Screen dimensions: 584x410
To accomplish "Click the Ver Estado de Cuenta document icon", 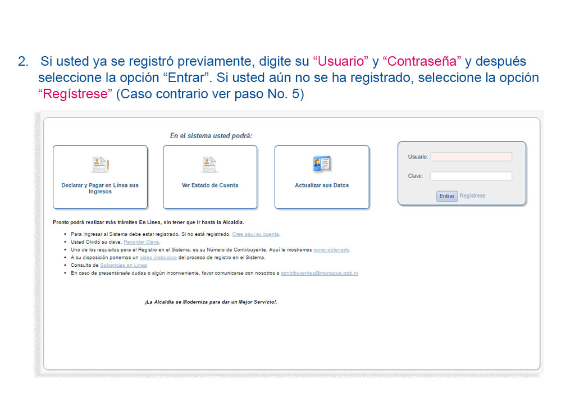I will (x=209, y=165).
